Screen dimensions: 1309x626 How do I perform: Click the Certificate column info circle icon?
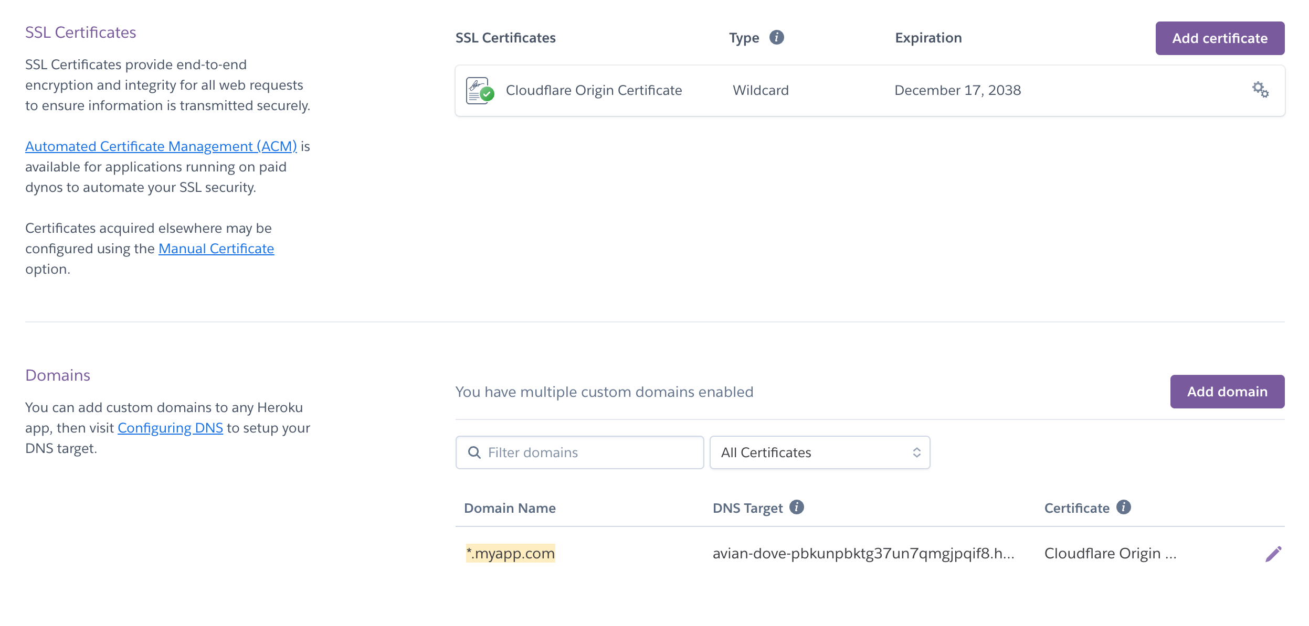pos(1125,508)
